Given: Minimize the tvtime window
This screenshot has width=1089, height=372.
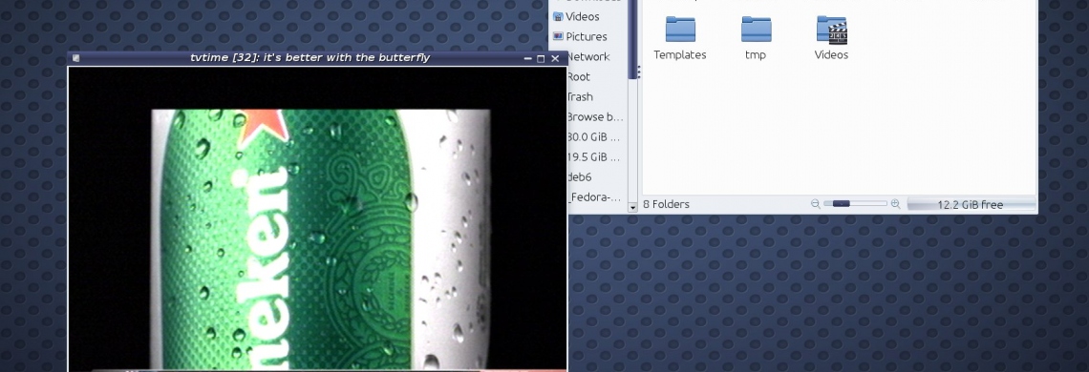Looking at the screenshot, I should (528, 59).
